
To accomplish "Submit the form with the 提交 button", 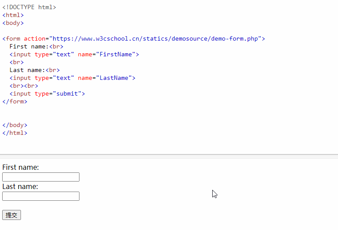I will click(11, 215).
